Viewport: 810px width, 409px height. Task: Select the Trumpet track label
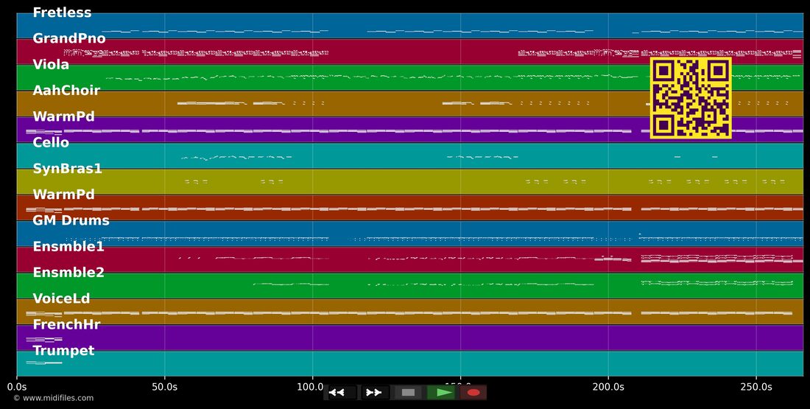click(x=63, y=351)
